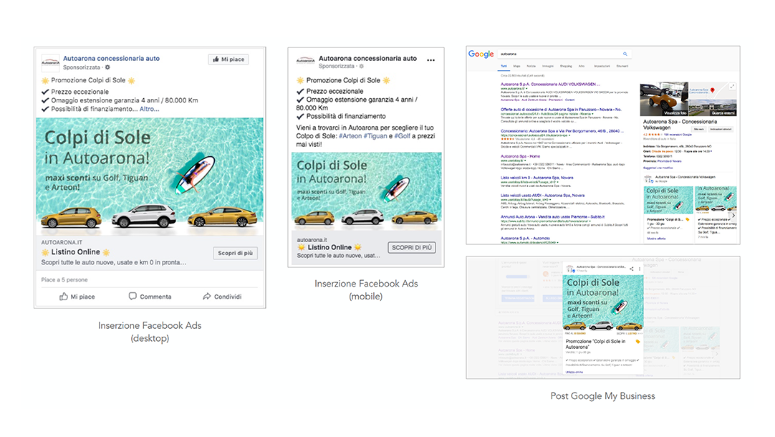Open 'Strumenti' in Google search bar
The image size is (775, 437).
pos(622,66)
